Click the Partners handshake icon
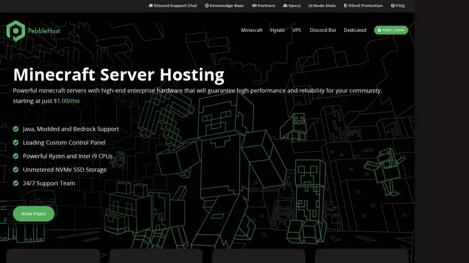This screenshot has width=469, height=263. (x=255, y=6)
